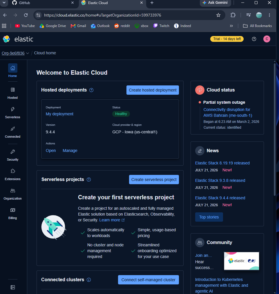Screen dimensions: 279x294
Task: Collapse the side navigation panel
Action: (x=13, y=287)
